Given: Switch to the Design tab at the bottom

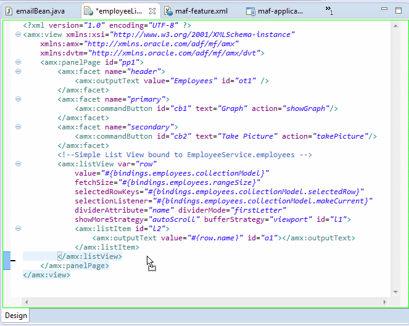Looking at the screenshot, I should tap(16, 316).
